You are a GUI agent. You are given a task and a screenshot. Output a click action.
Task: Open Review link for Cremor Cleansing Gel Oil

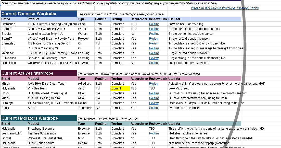pos(154,43)
